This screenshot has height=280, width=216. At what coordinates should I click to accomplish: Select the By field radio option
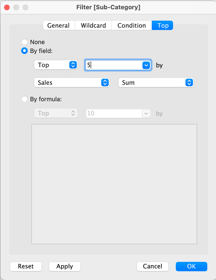(x=25, y=51)
